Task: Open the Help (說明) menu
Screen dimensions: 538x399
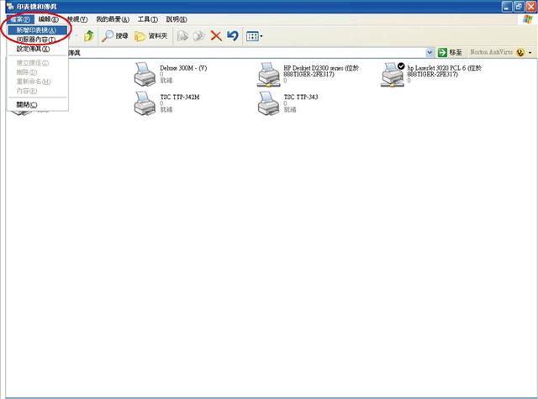Action: pos(177,19)
